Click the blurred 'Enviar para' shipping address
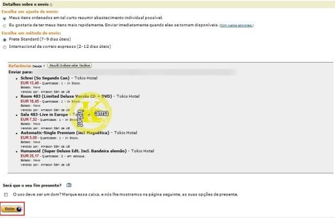 135,72
